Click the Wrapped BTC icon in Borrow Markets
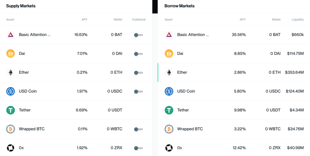Viewport: 310px width, 156px height. [x=169, y=129]
